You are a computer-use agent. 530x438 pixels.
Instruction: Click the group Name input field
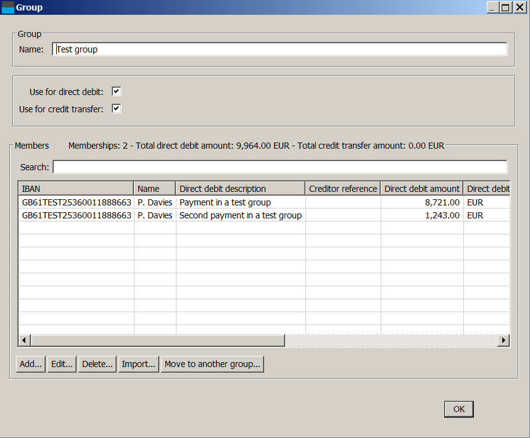click(279, 49)
